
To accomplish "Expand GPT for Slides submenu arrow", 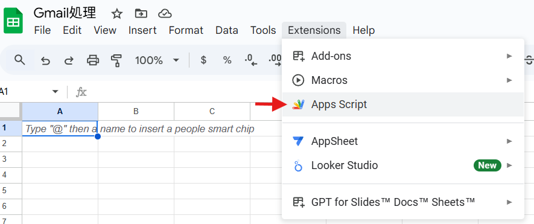I will tap(509, 202).
